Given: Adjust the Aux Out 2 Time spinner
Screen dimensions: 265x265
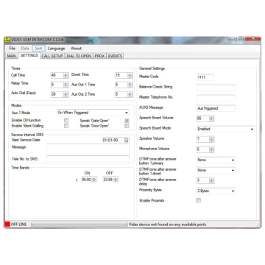Looking at the screenshot, I should (x=130, y=94).
